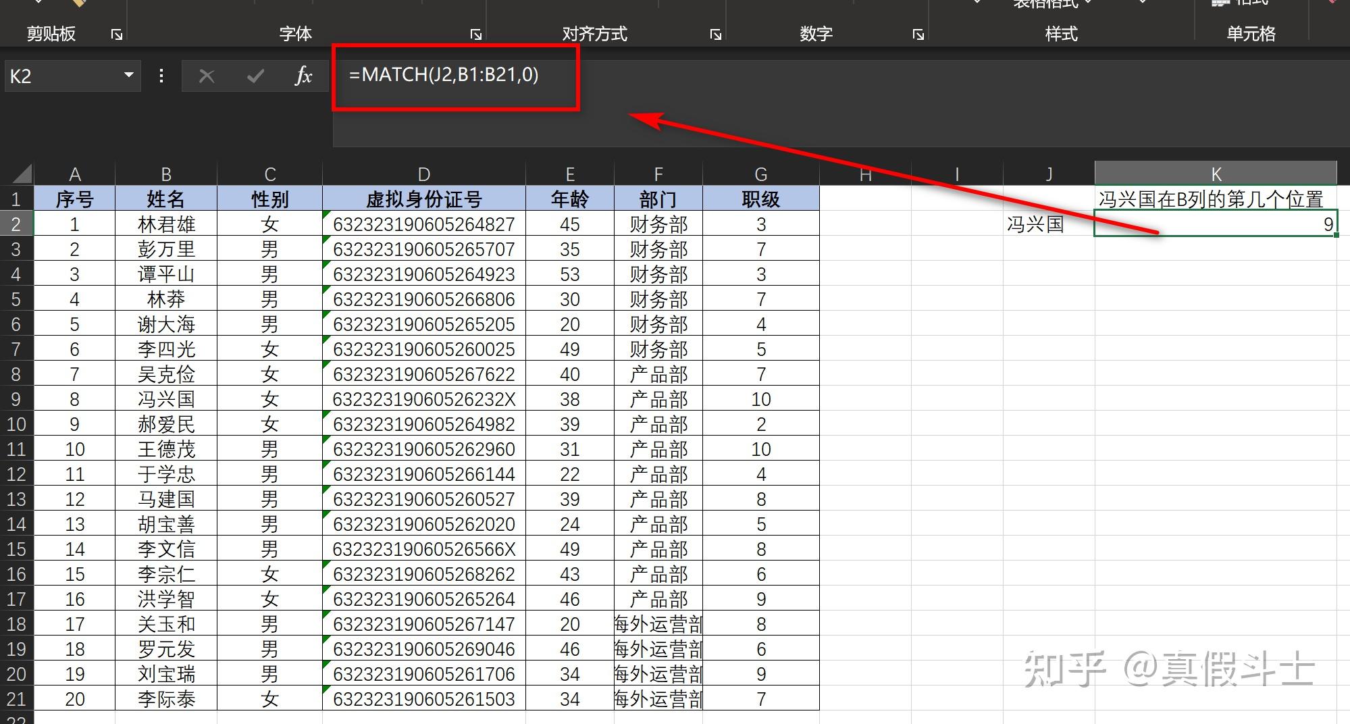Select the cell containing 谭平山
1350x724 pixels.
pos(166,274)
